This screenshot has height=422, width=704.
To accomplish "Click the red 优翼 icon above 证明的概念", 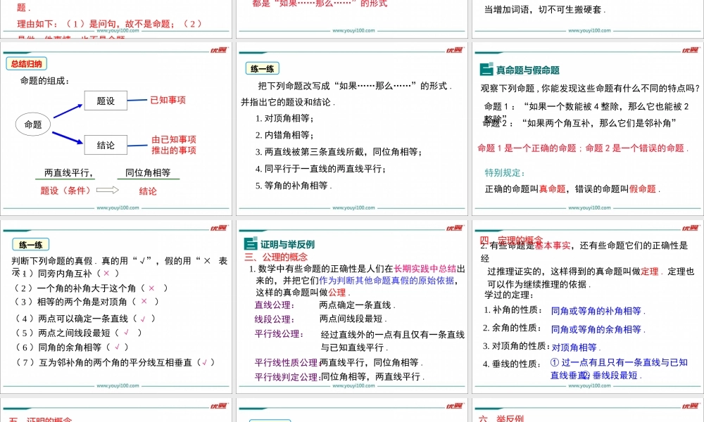I will click(220, 407).
